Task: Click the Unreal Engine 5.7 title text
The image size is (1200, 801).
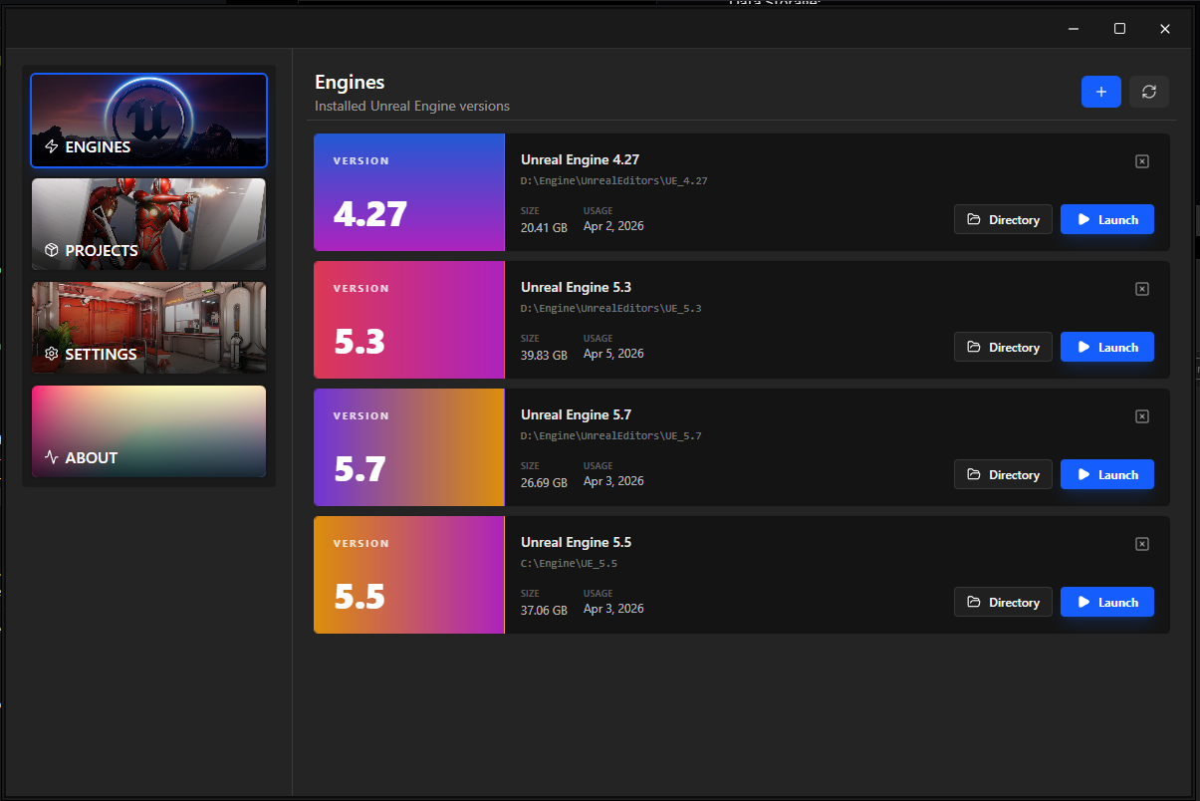Action: click(576, 414)
